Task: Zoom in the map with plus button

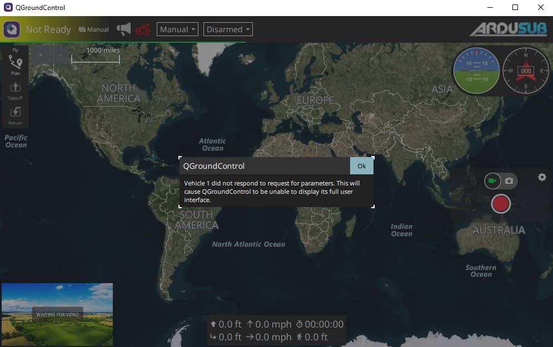Action: tap(41, 55)
